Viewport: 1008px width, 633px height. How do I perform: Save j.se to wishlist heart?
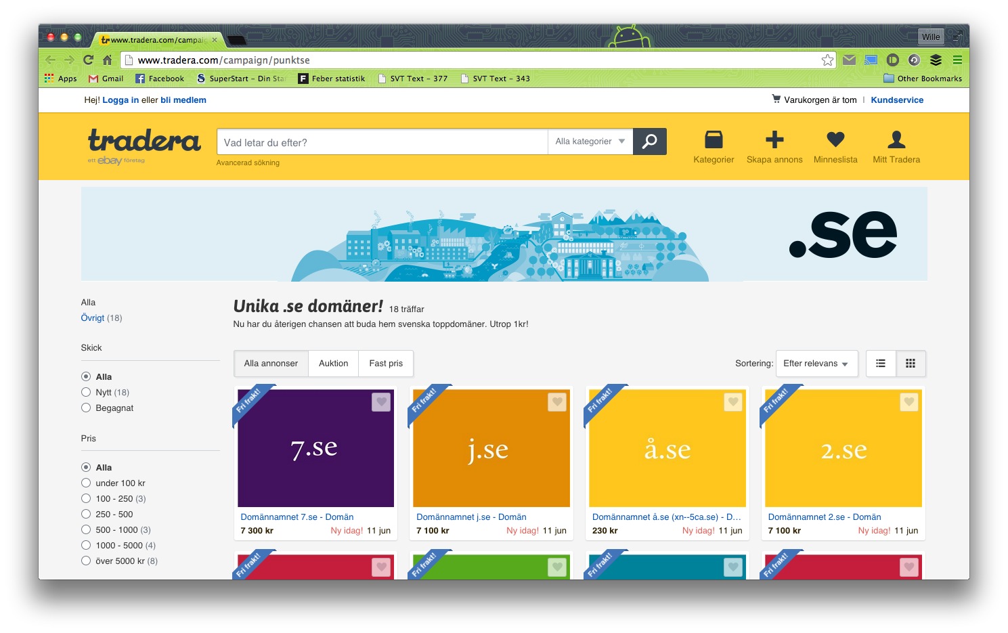tap(557, 402)
